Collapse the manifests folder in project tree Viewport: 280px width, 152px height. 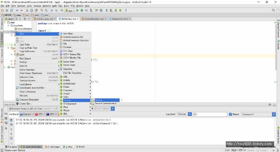tap(9, 26)
